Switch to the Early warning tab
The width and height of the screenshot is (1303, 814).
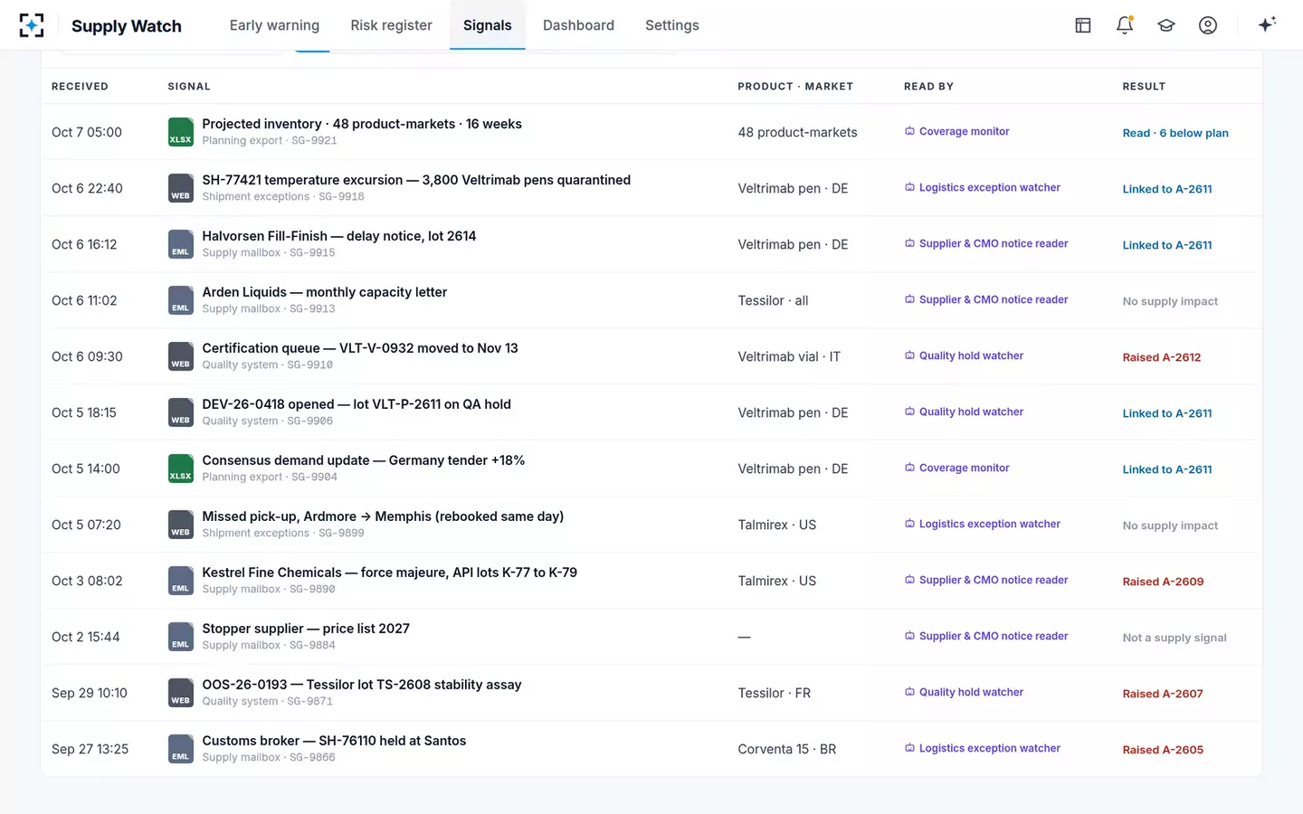tap(274, 25)
